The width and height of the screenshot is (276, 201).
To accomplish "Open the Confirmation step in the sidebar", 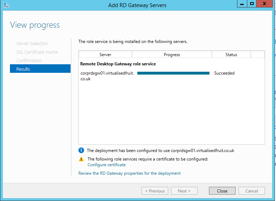I will (29, 60).
